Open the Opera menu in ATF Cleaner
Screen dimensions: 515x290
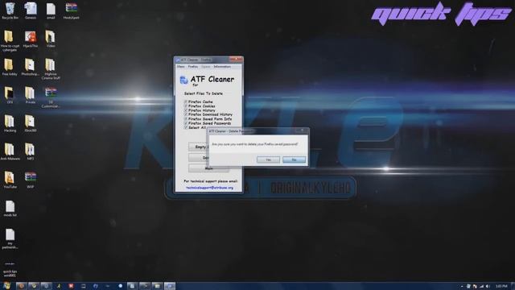[206, 67]
